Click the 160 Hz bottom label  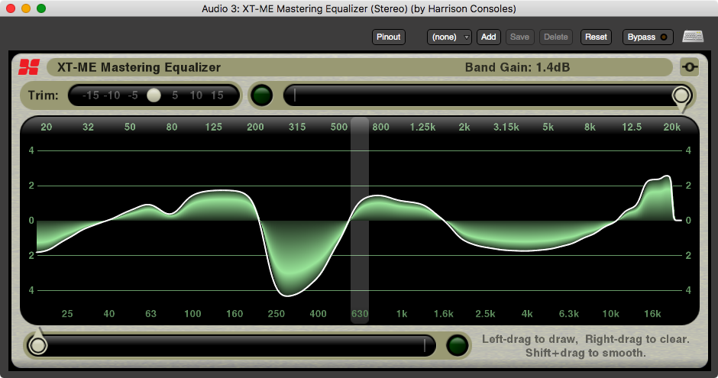234,314
